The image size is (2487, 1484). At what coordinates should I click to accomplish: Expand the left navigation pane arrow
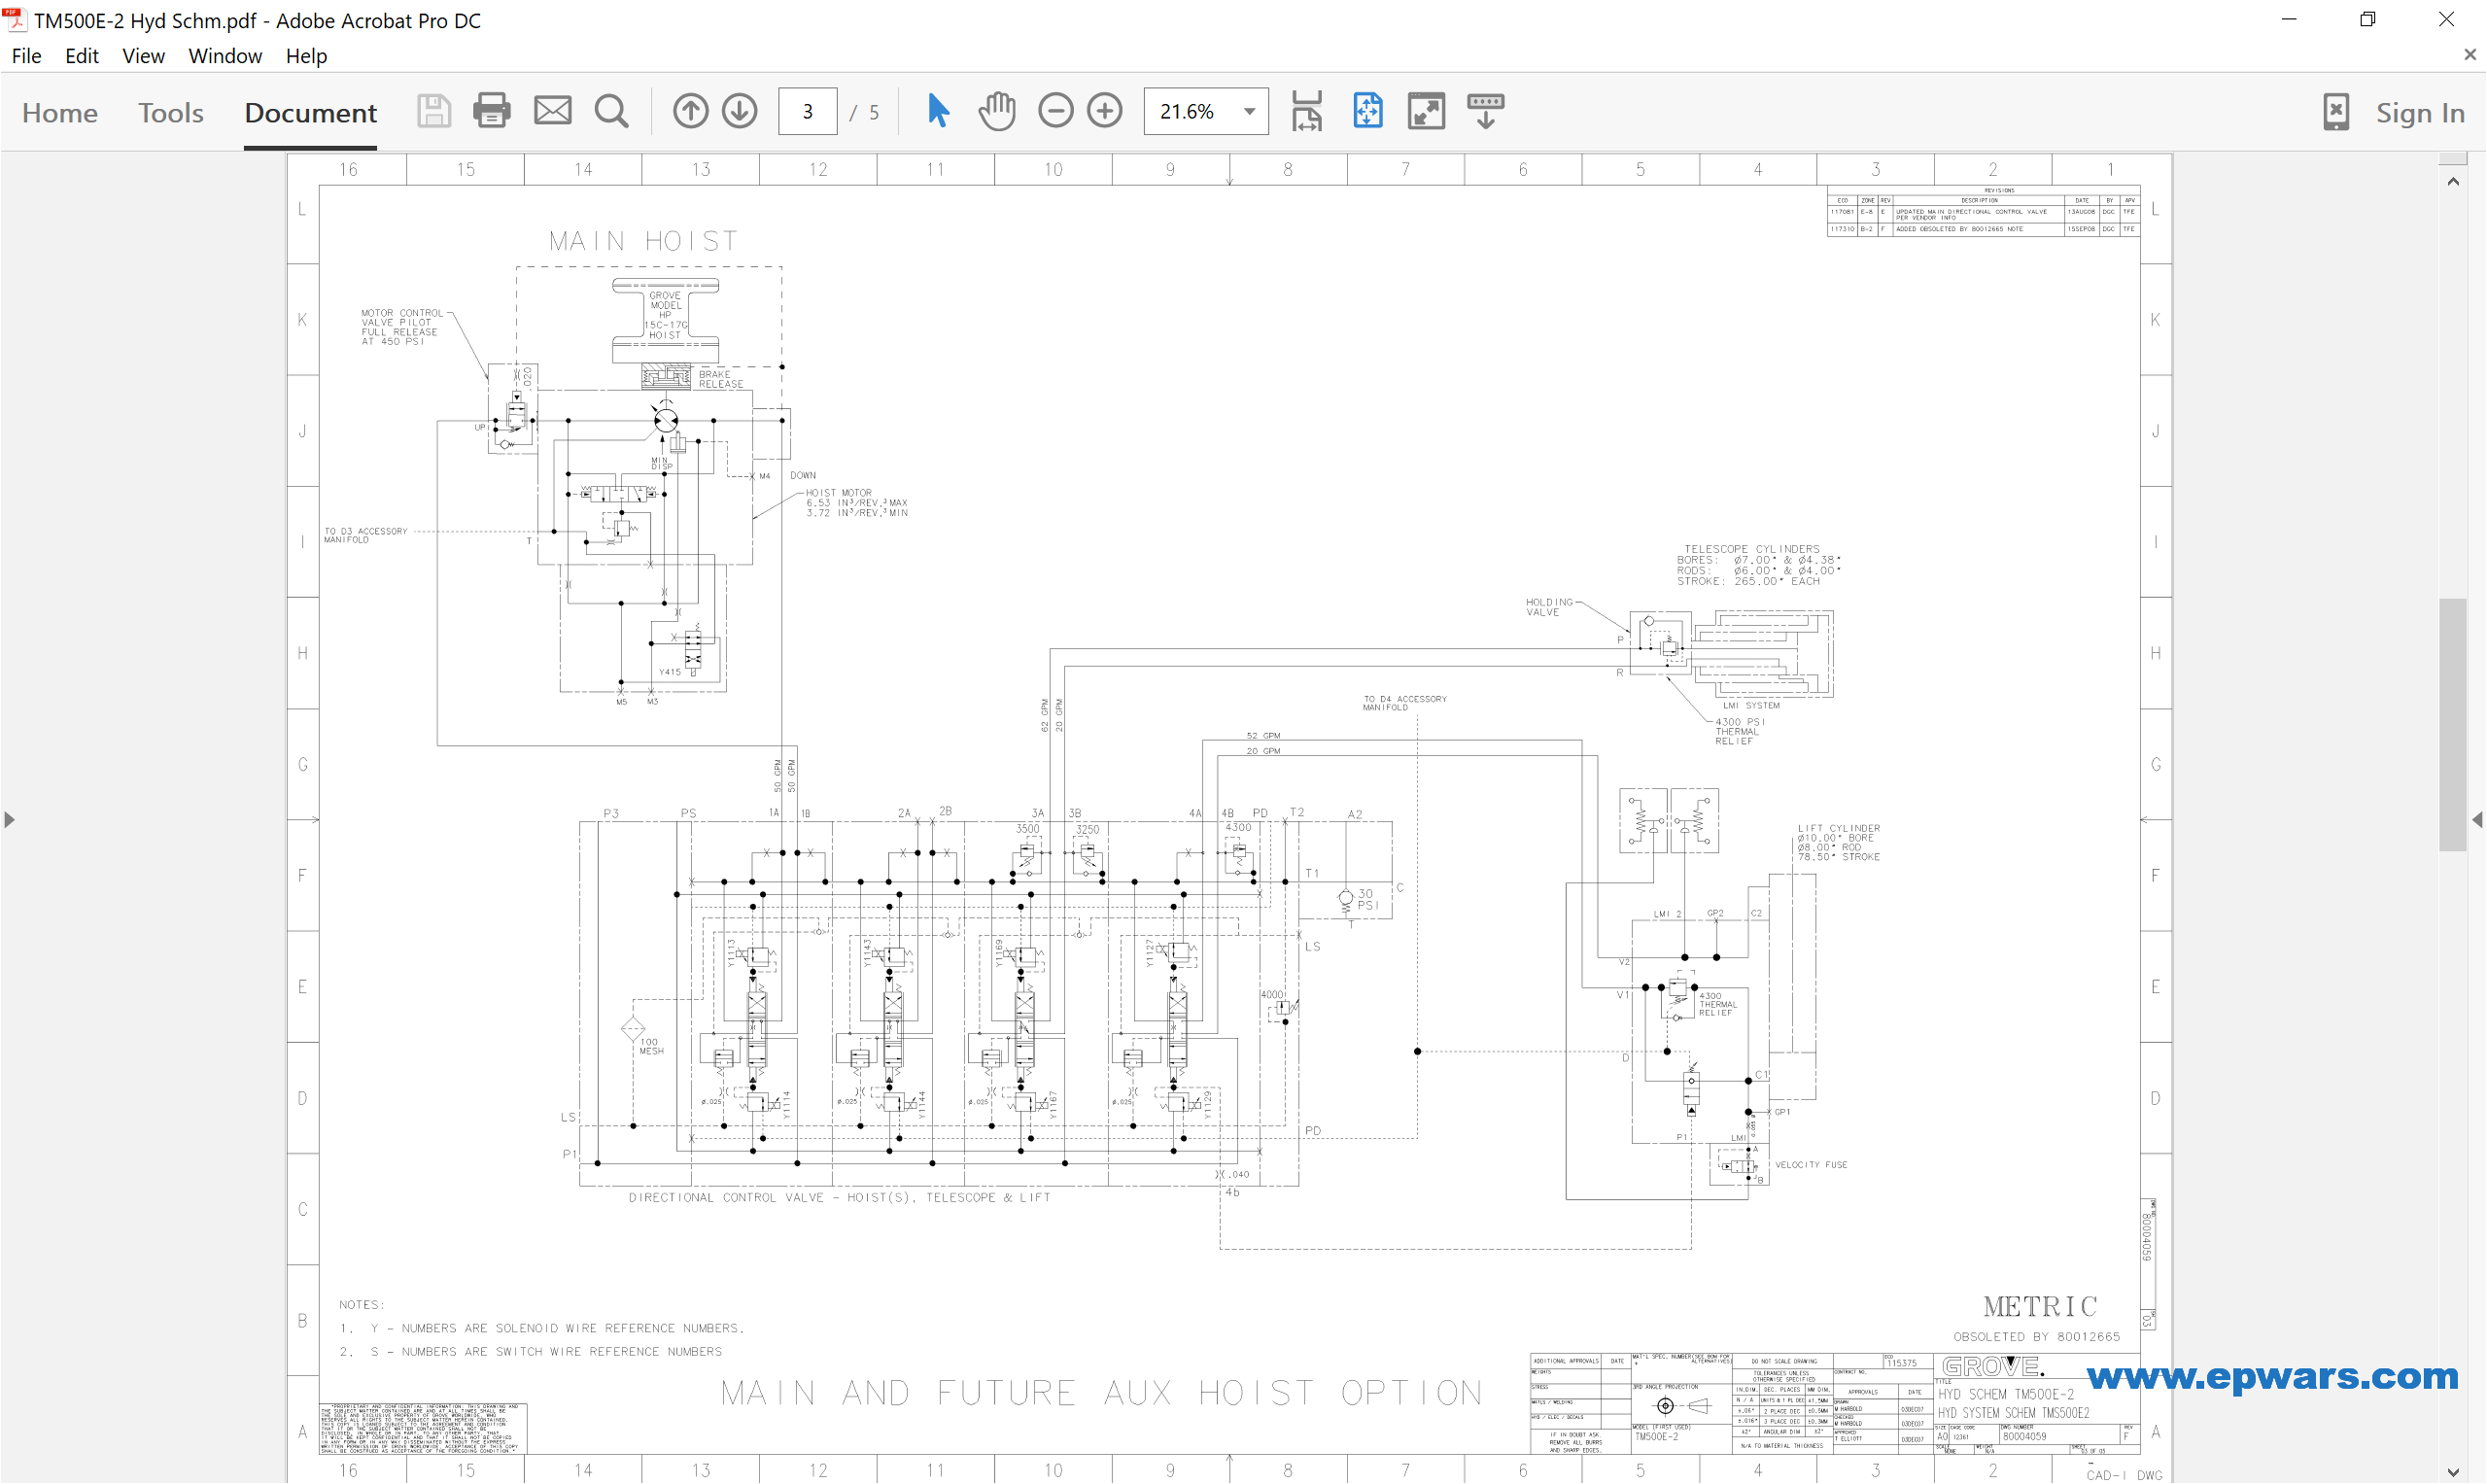pyautogui.click(x=9, y=820)
